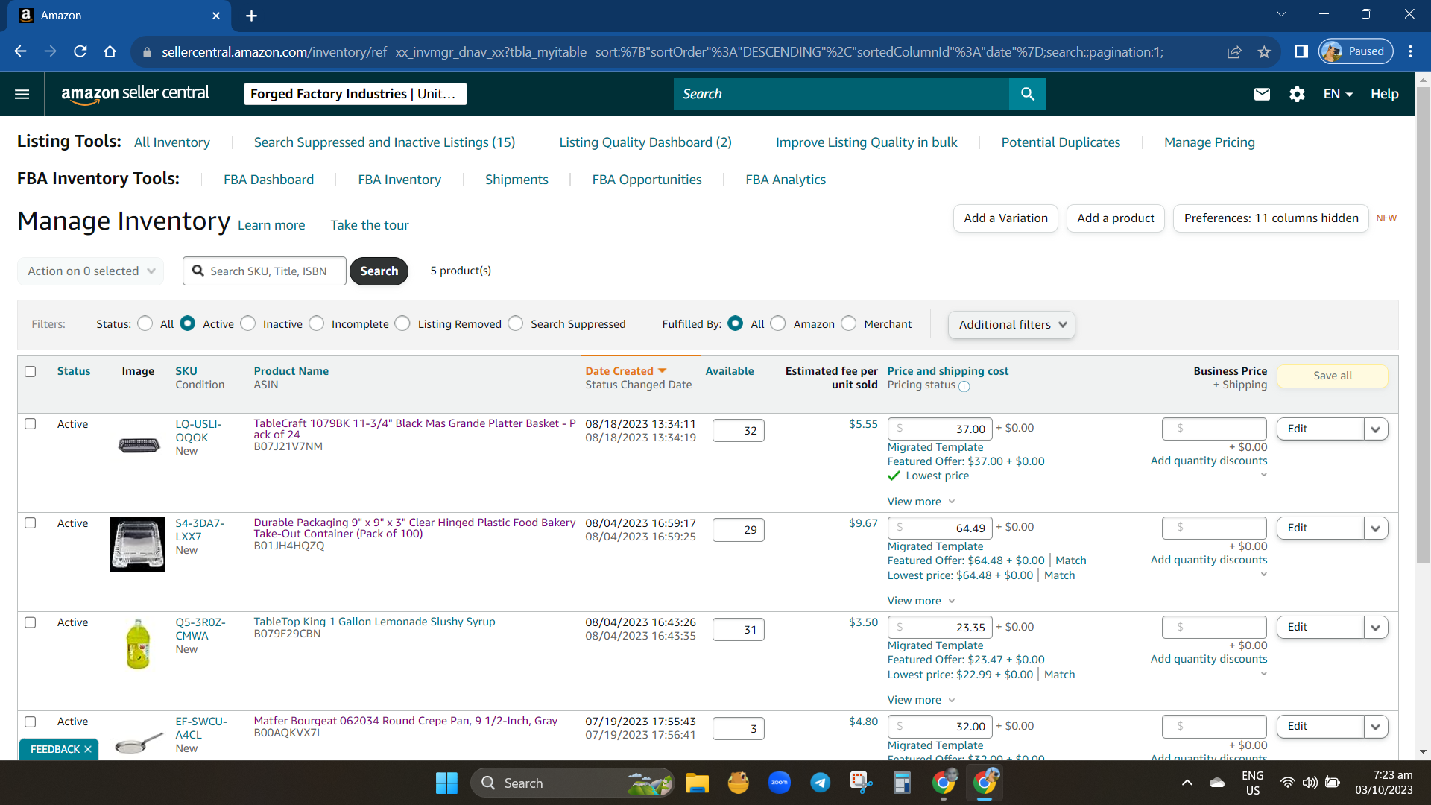The width and height of the screenshot is (1431, 805).
Task: Open the Windows Start menu
Action: pos(446,783)
